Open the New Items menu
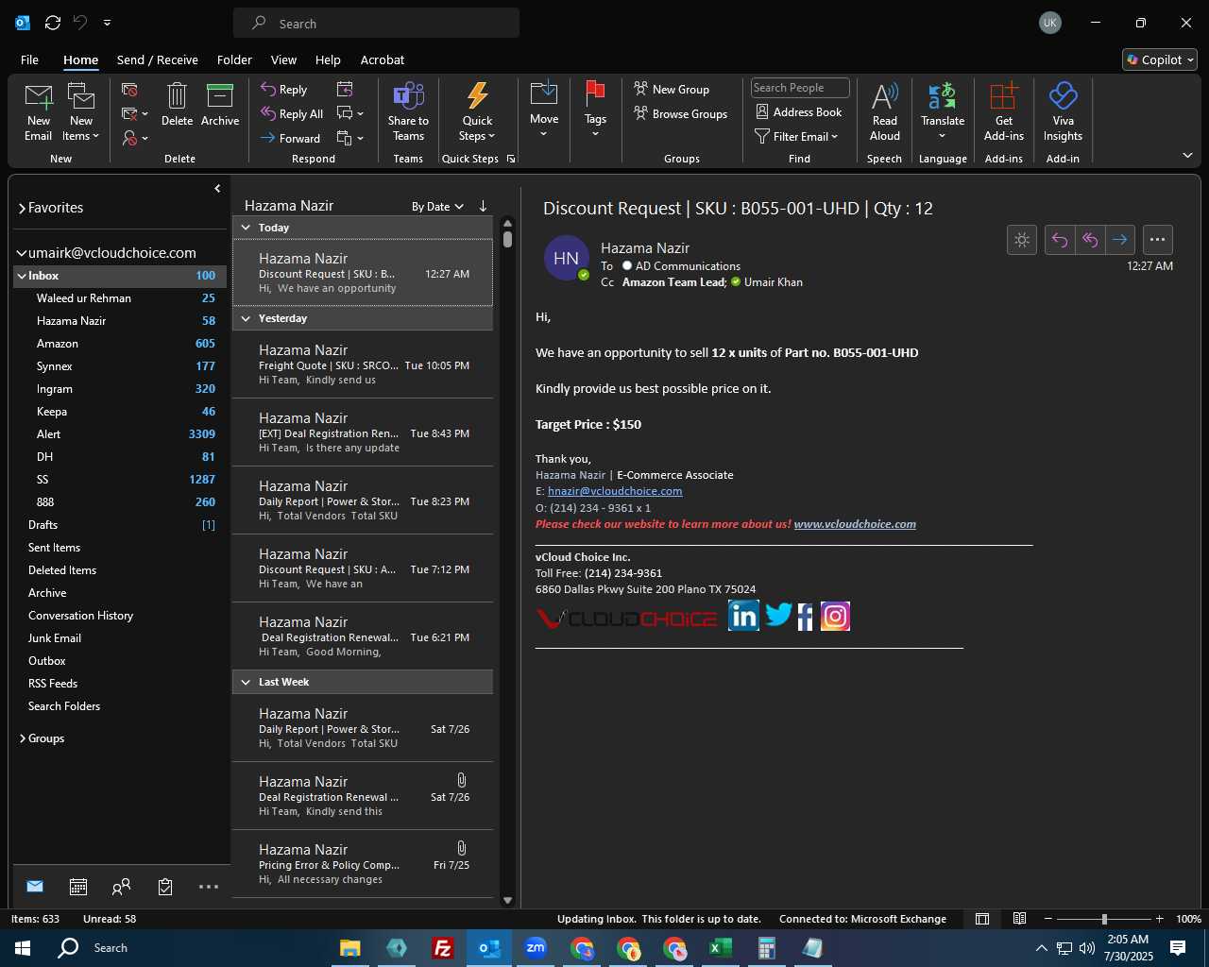Viewport: 1209px width, 967px height. [x=81, y=112]
